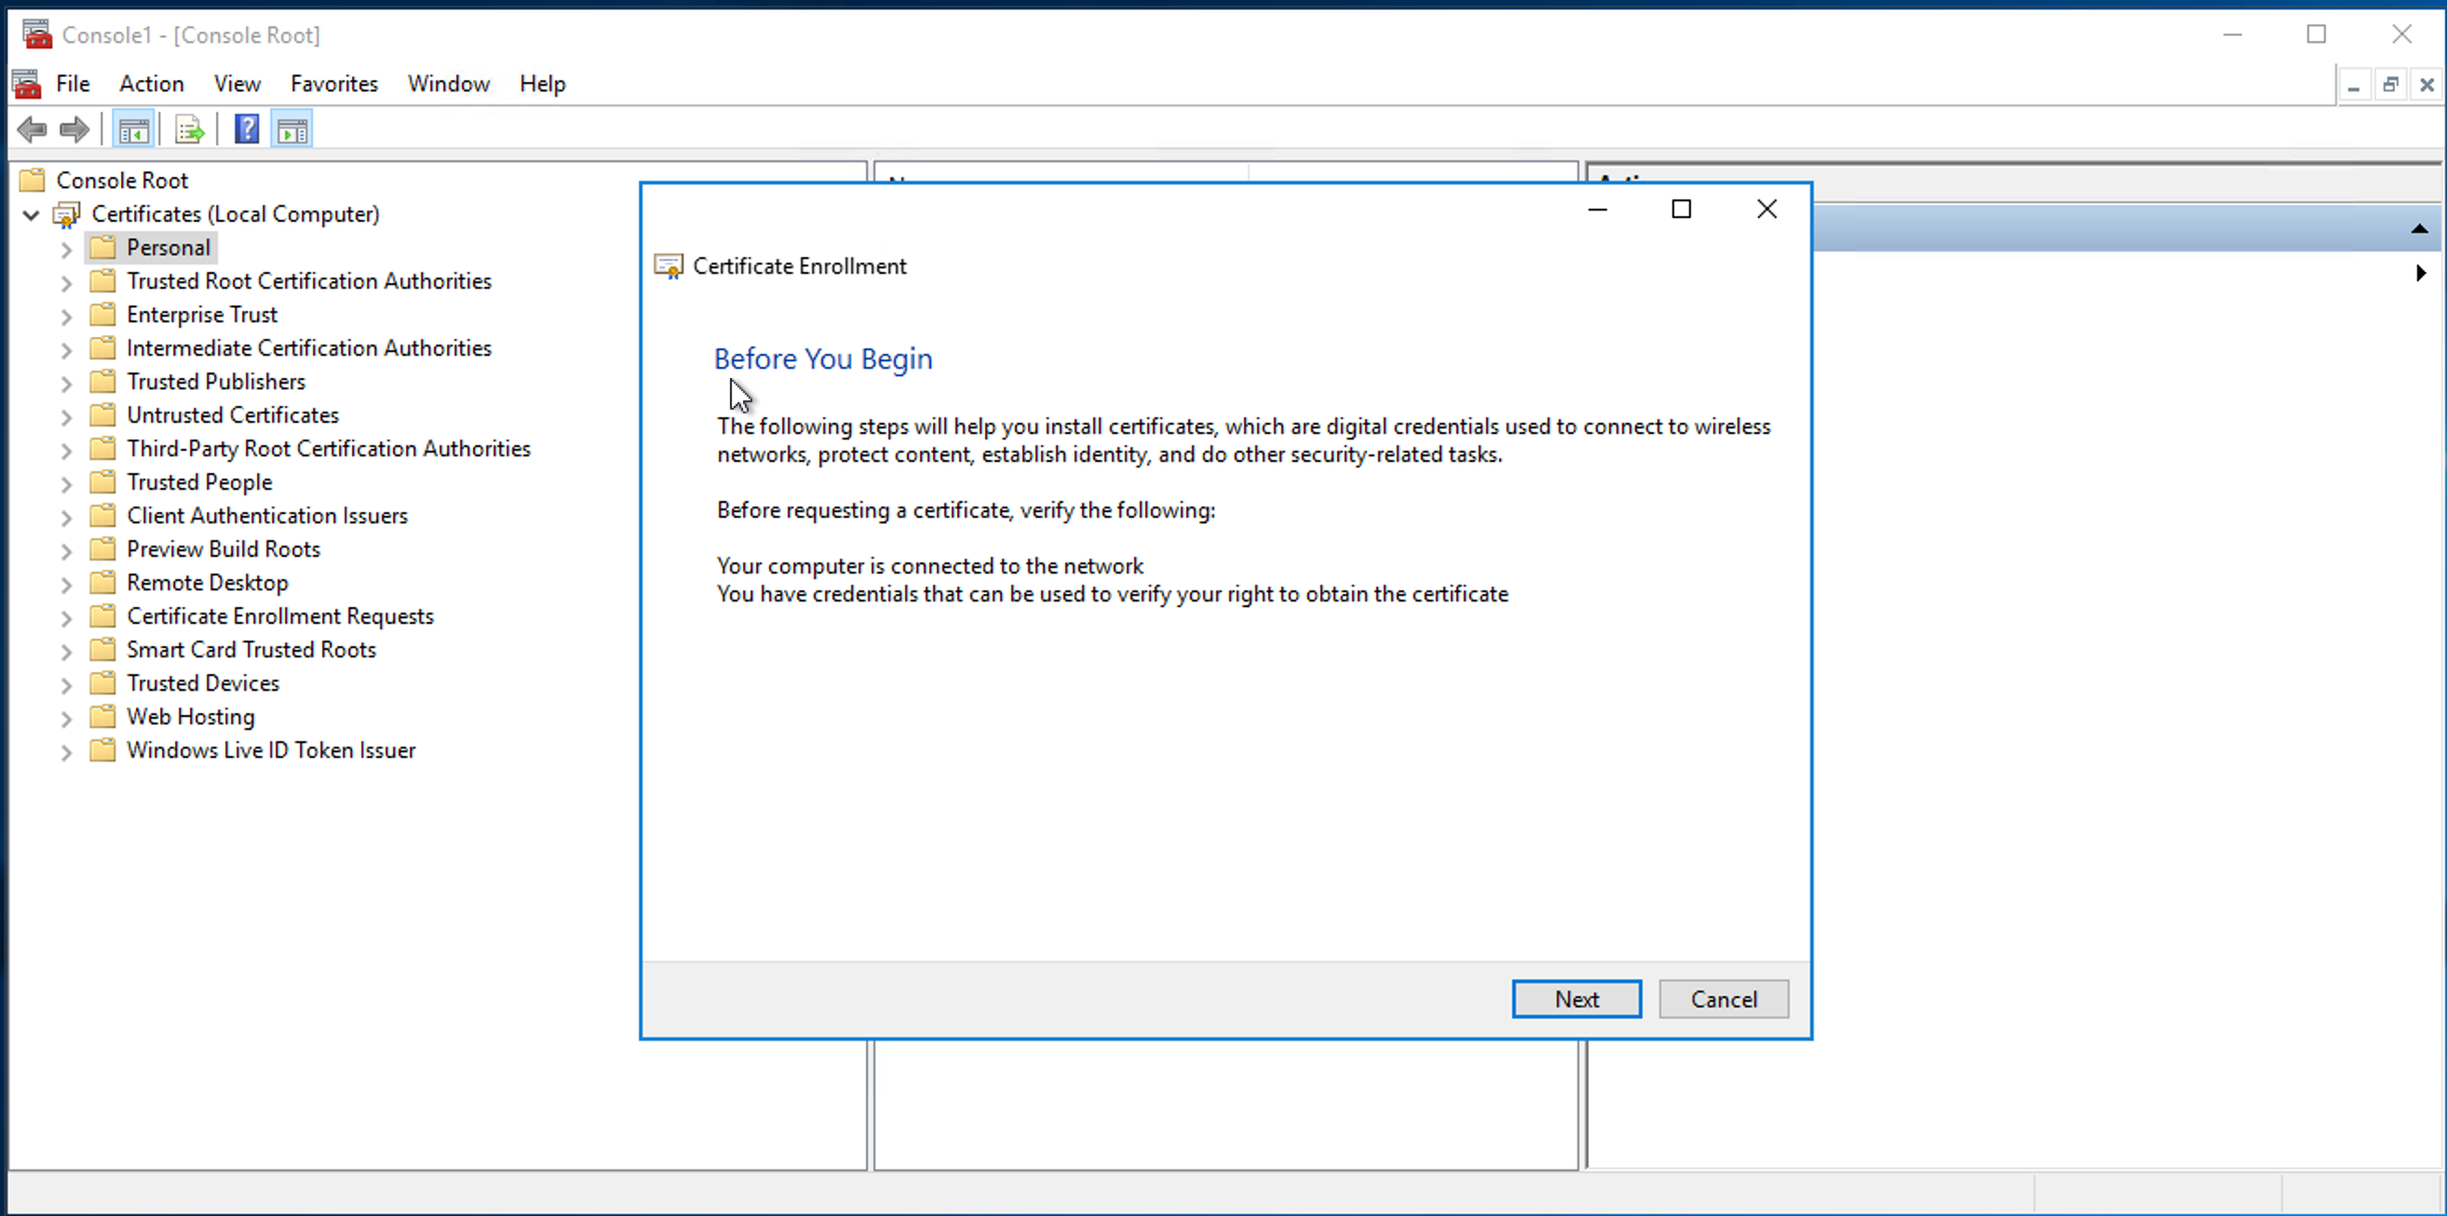This screenshot has width=2447, height=1216.
Task: Minimize the inner Console Root child window
Action: click(2354, 86)
